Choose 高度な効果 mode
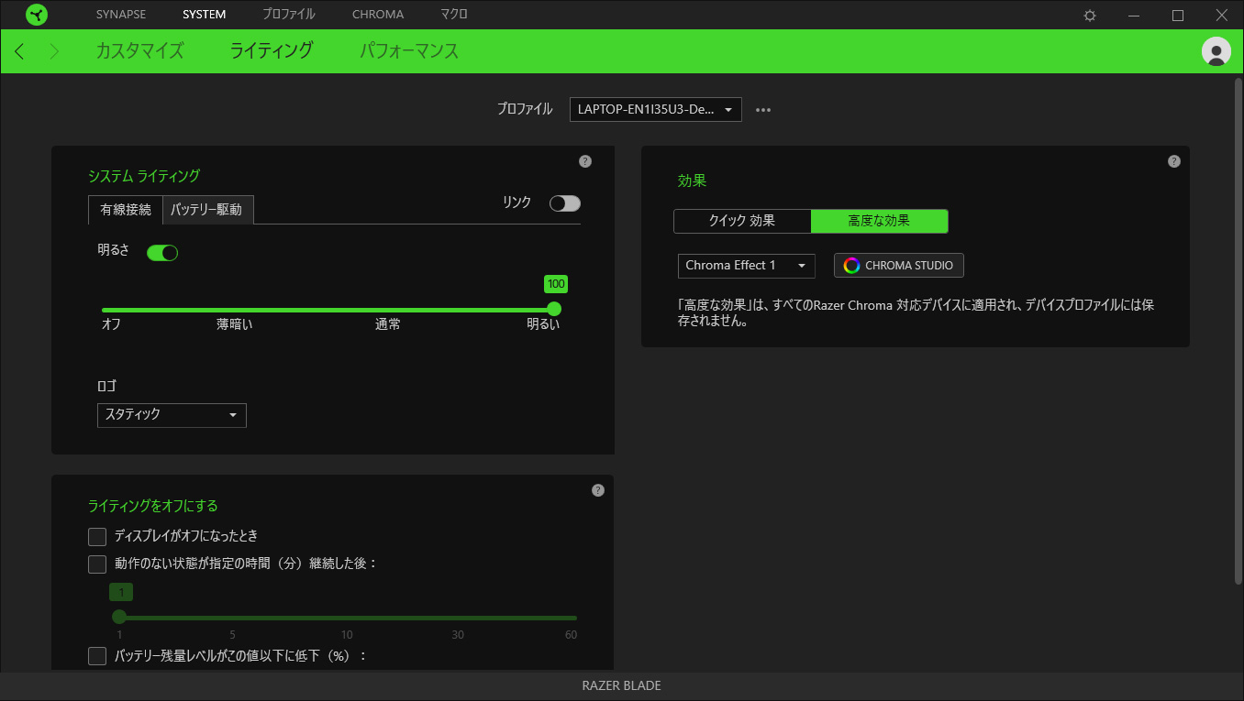Viewport: 1244px width, 701px height. [879, 221]
